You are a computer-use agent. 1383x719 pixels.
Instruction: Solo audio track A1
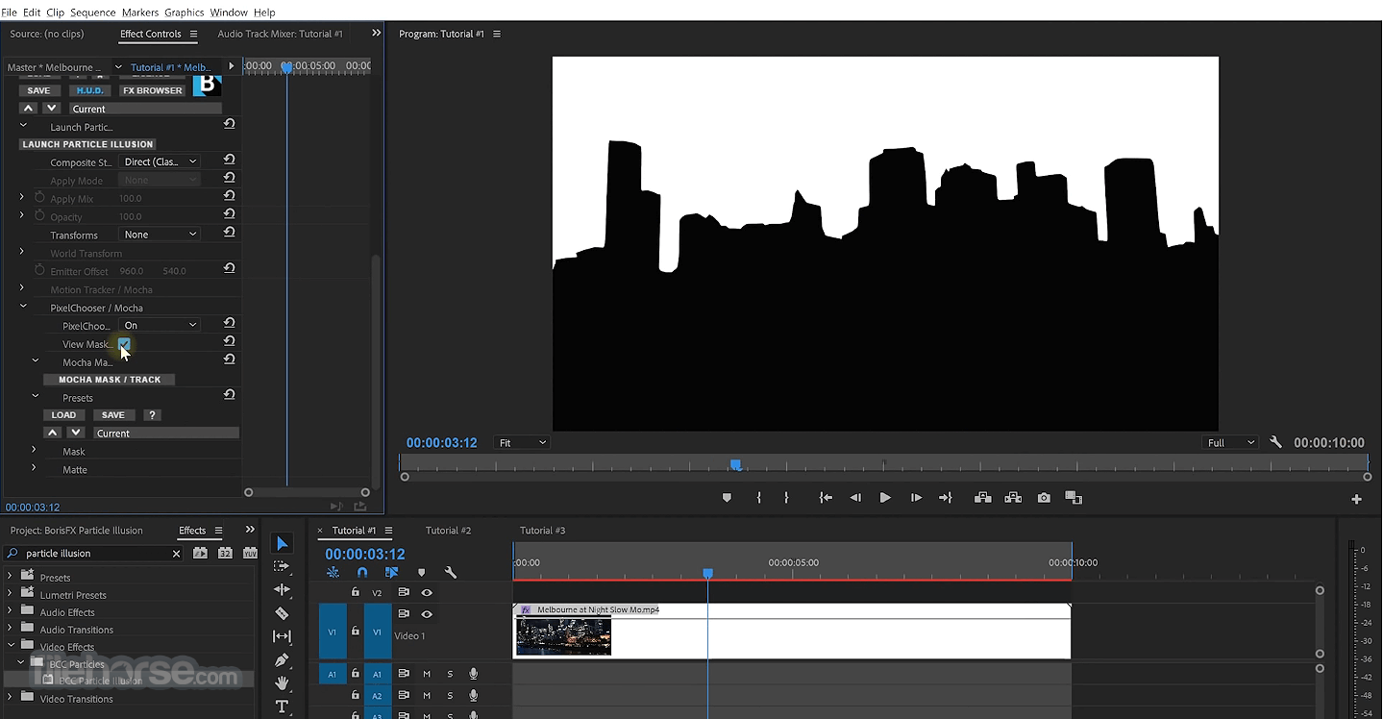pyautogui.click(x=449, y=674)
